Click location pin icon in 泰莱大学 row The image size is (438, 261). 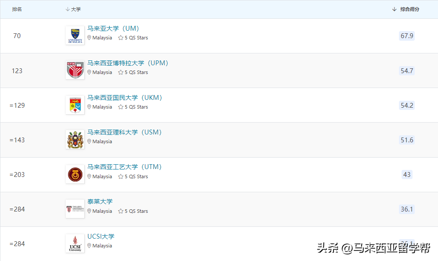coord(89,211)
